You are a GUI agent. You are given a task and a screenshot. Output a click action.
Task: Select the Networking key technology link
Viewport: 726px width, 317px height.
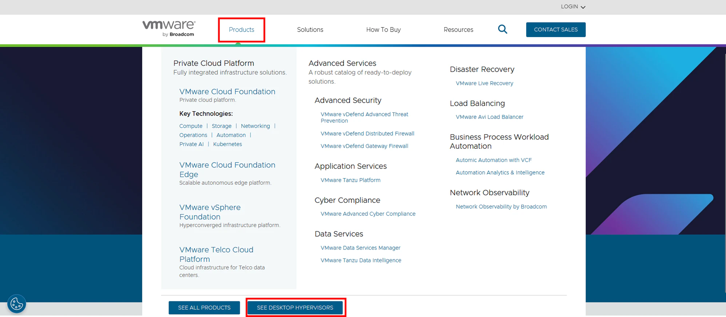coord(255,126)
